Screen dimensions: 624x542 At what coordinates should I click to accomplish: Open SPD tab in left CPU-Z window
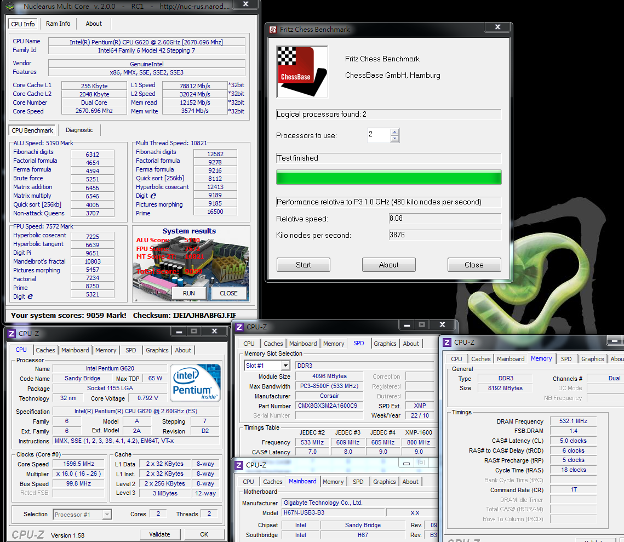[x=131, y=350]
